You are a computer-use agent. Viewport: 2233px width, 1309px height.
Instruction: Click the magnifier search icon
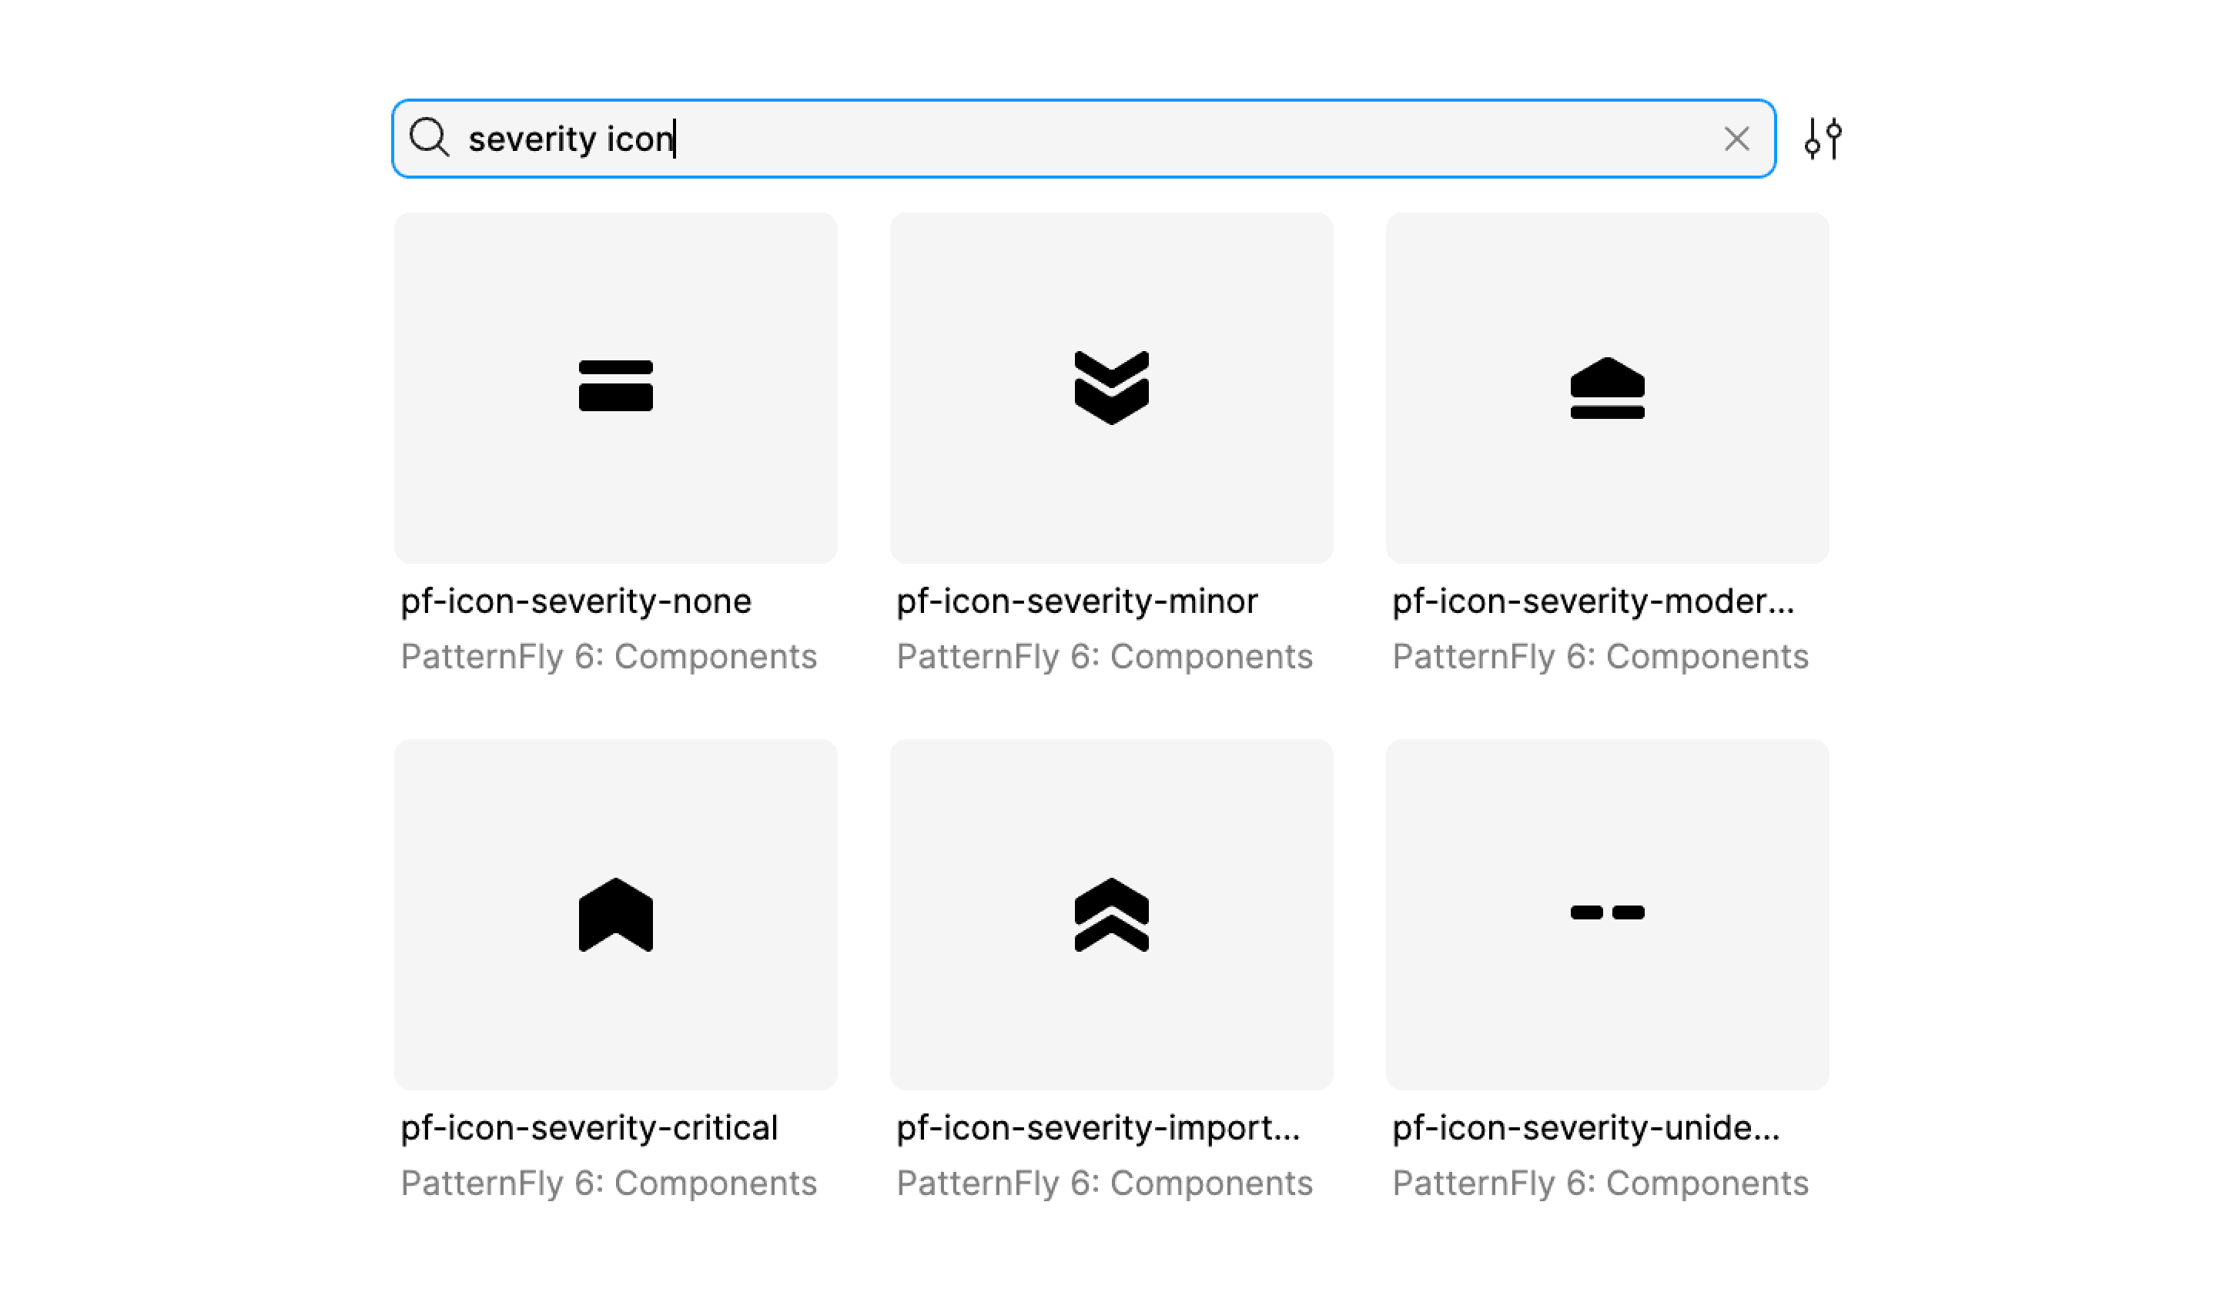[x=430, y=139]
